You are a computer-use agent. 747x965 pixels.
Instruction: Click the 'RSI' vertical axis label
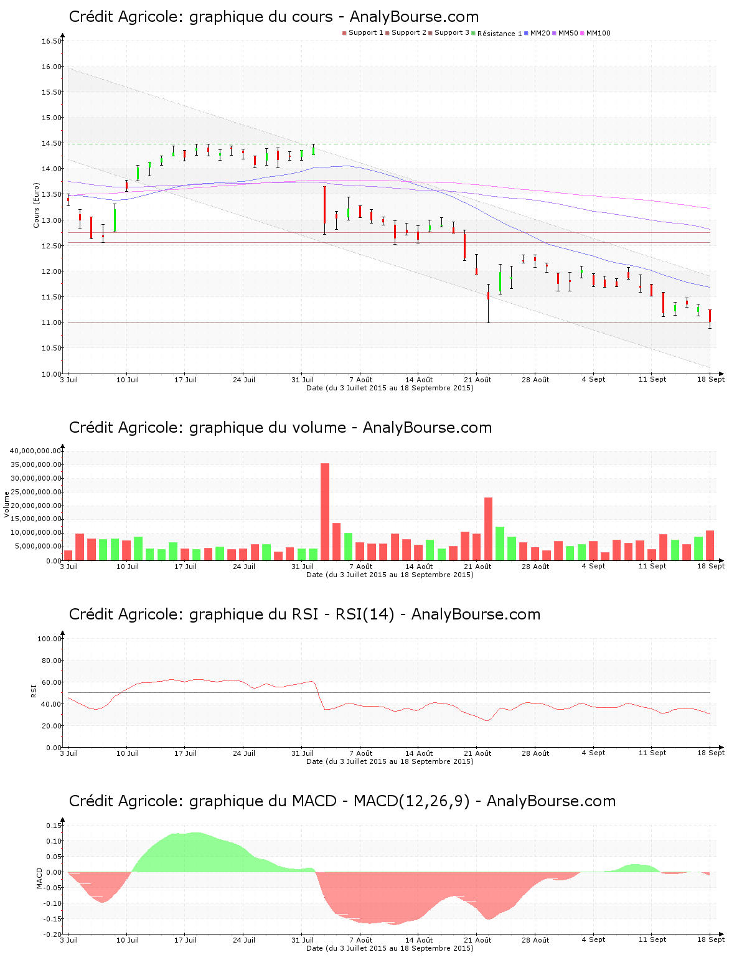(34, 690)
